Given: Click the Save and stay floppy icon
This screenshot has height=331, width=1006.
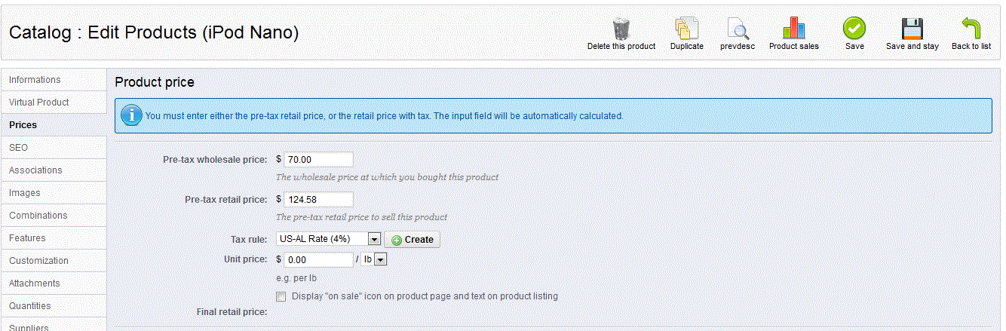Looking at the screenshot, I should pos(912,29).
